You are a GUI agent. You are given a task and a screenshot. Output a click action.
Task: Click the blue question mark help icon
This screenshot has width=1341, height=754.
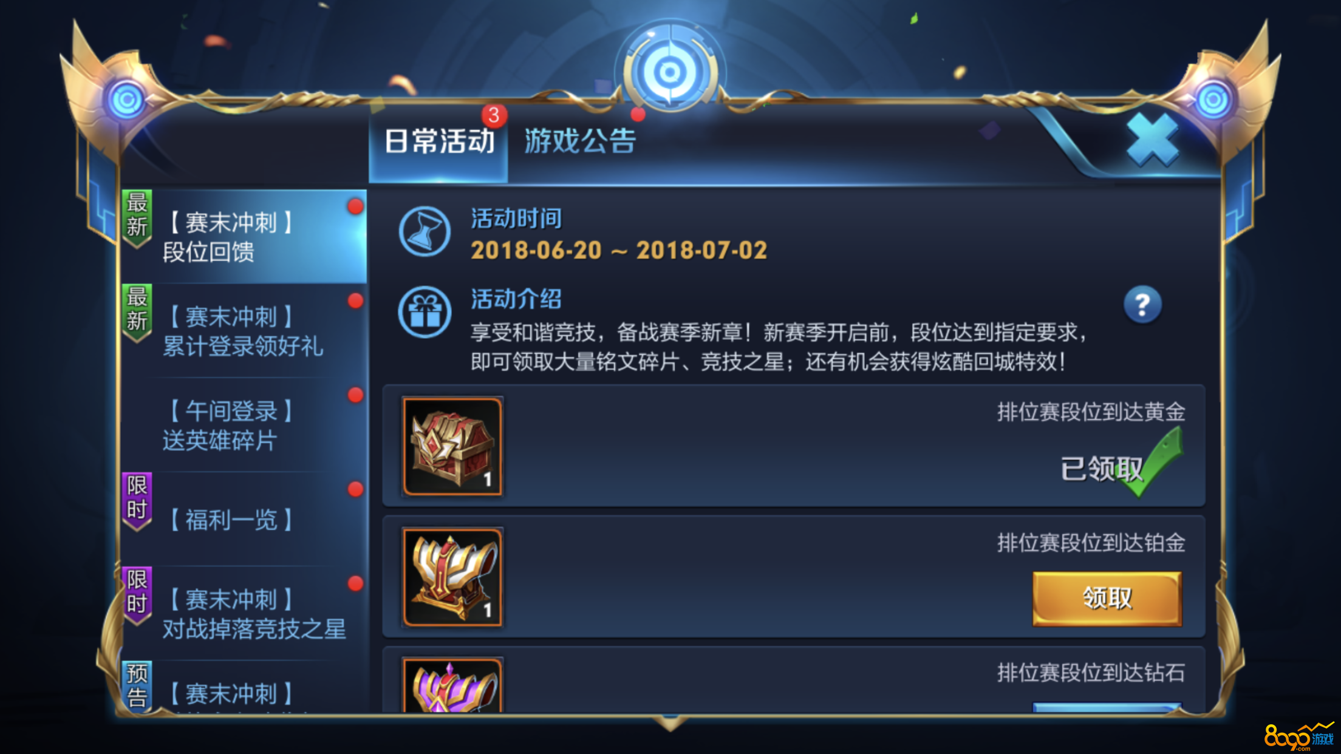[x=1142, y=304]
